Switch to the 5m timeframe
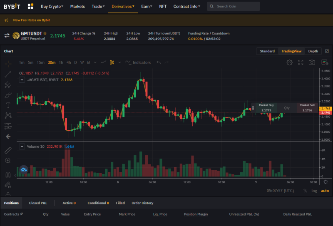This screenshot has width=333, height=226. click(30, 62)
